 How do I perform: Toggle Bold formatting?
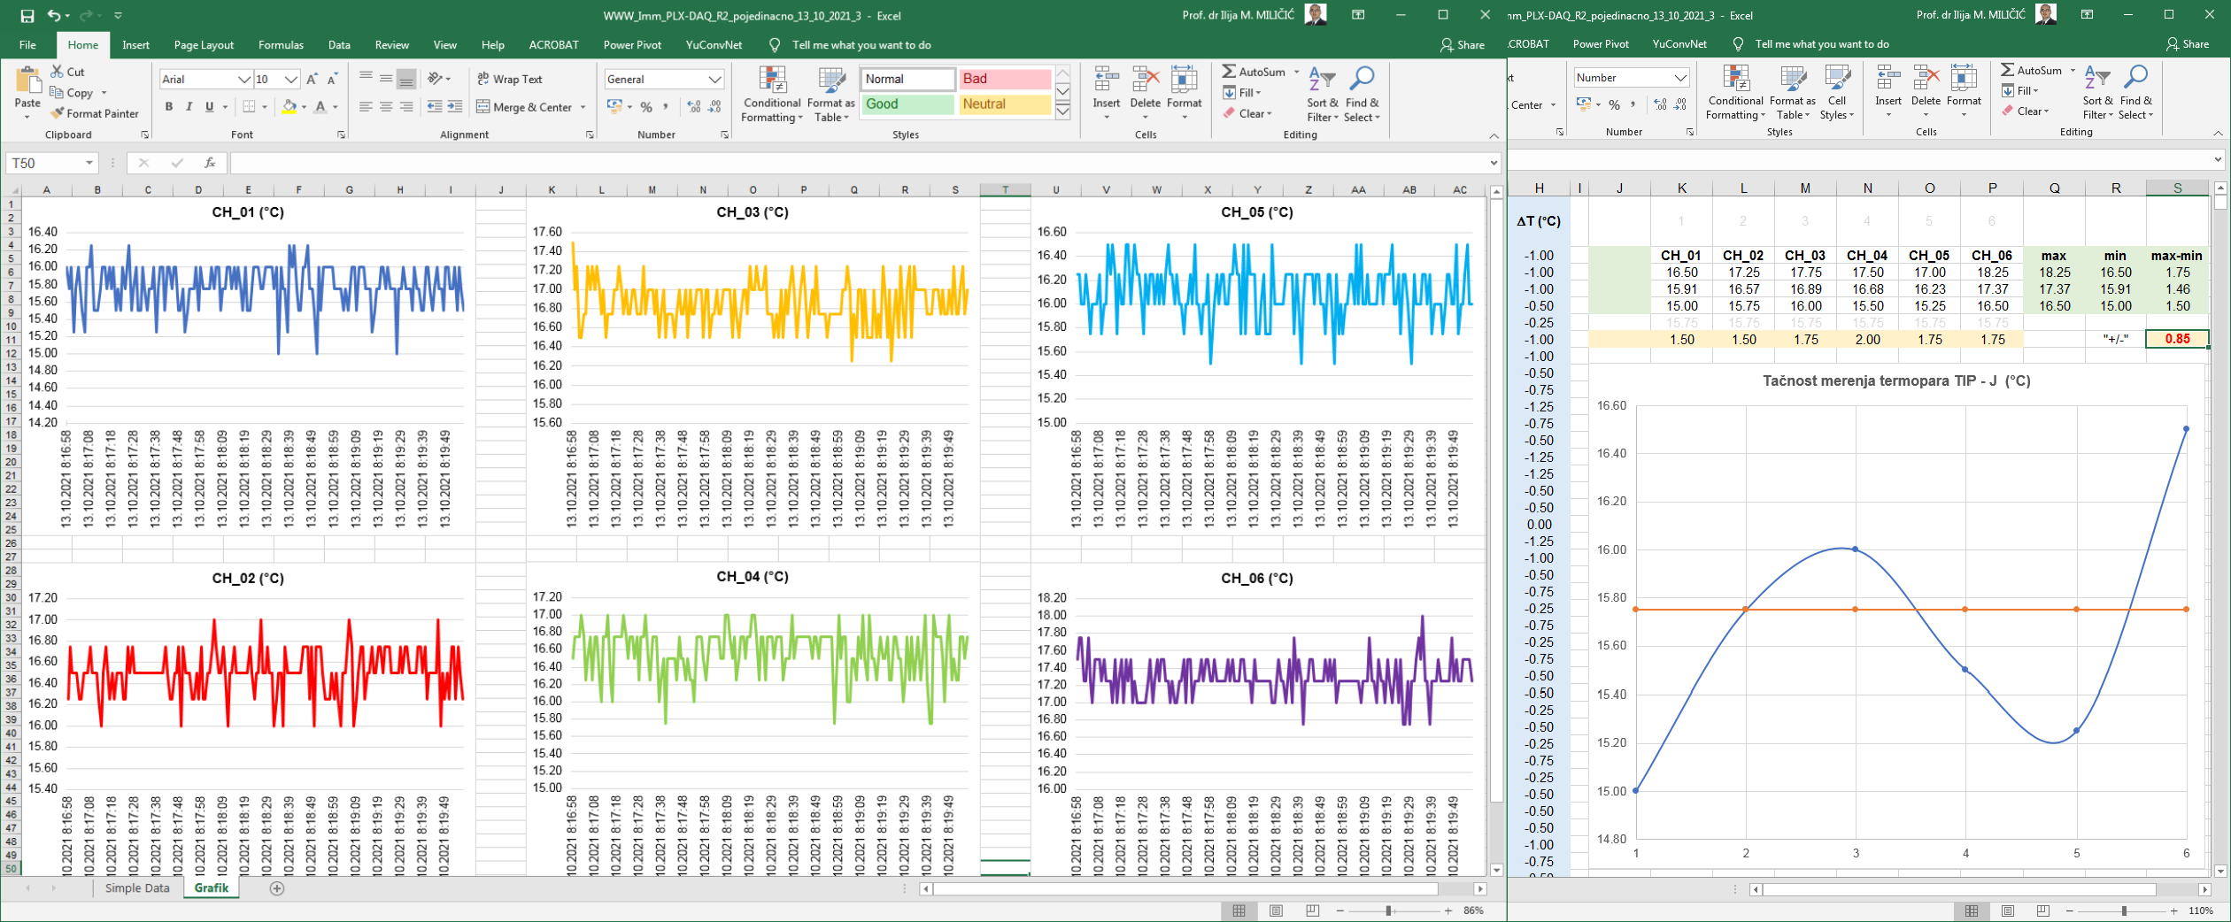pyautogui.click(x=169, y=107)
